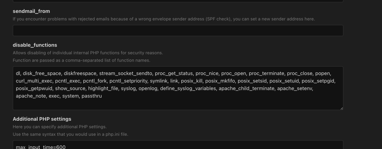The width and height of the screenshot is (382, 149).
Task: Place cursor after passthru entry
Action: click(x=102, y=96)
